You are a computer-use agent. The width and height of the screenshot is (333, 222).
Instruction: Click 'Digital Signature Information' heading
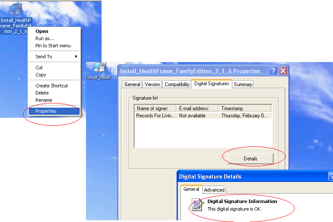pyautogui.click(x=242, y=201)
